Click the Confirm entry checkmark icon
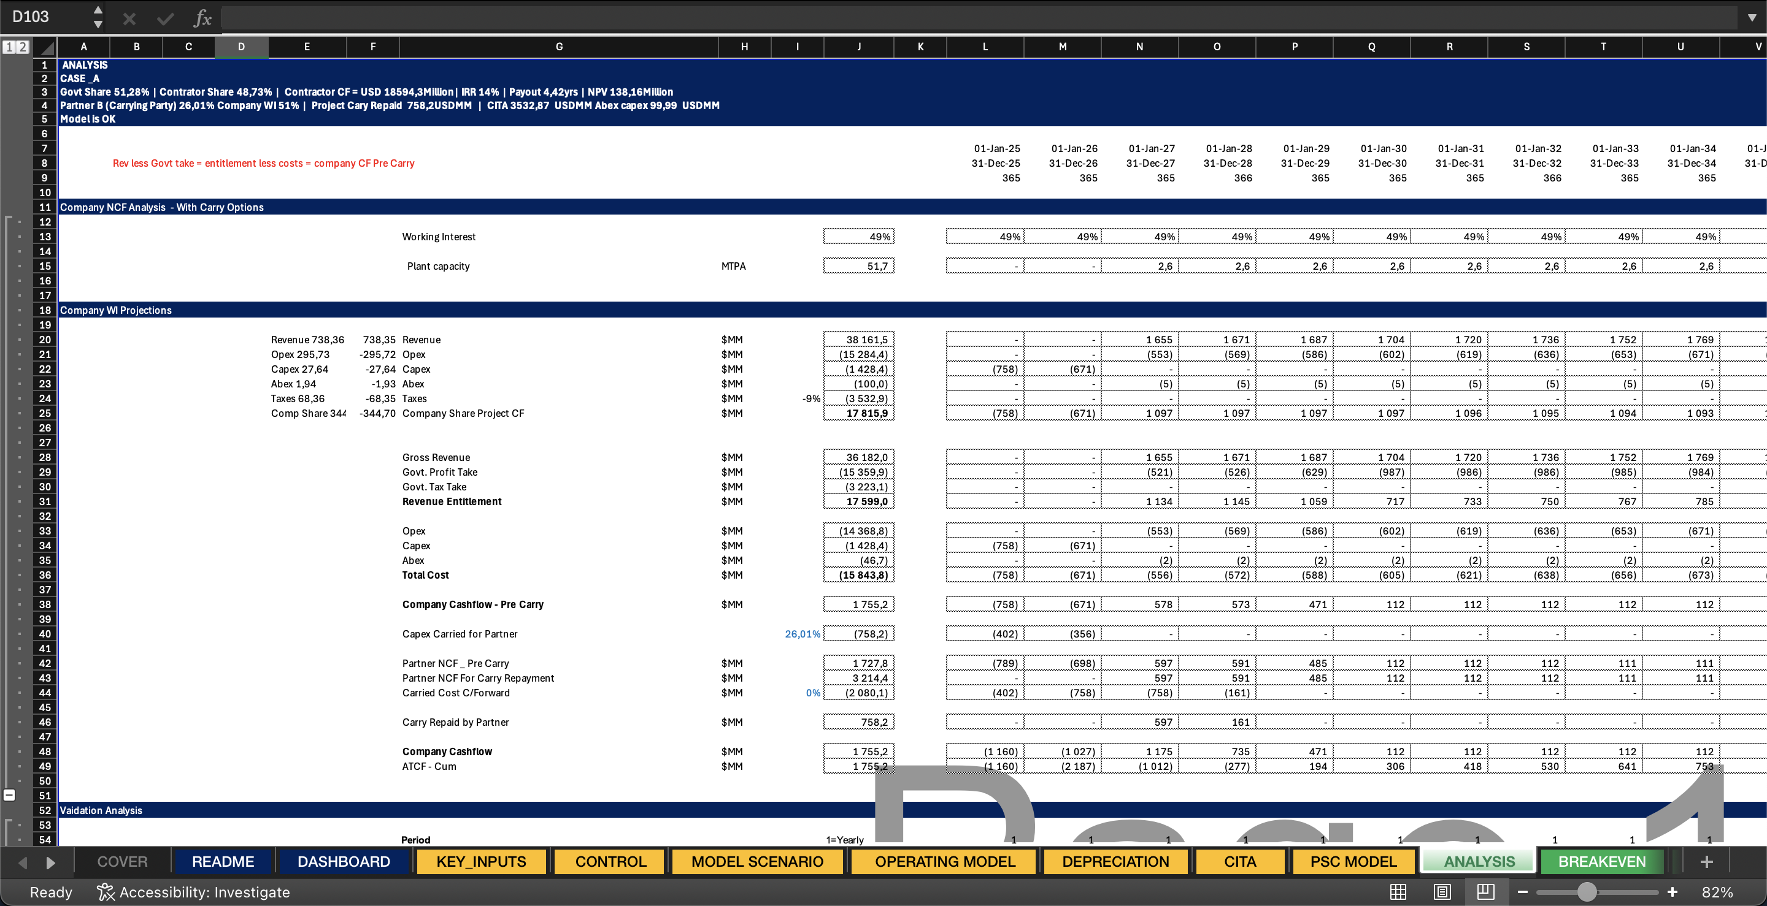Viewport: 1767px width, 906px height. [164, 18]
